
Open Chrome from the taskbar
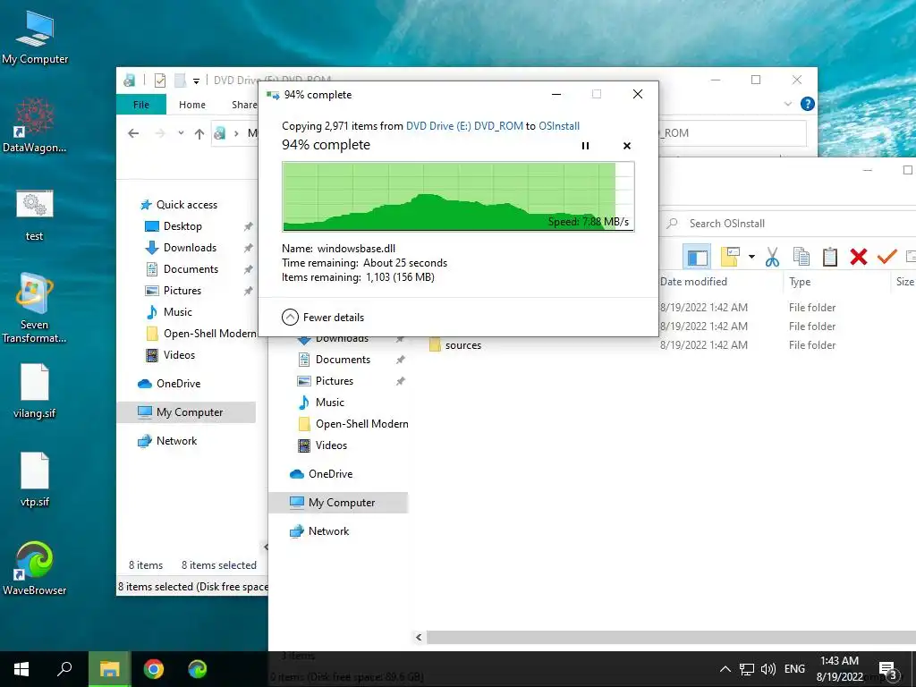[x=154, y=669]
